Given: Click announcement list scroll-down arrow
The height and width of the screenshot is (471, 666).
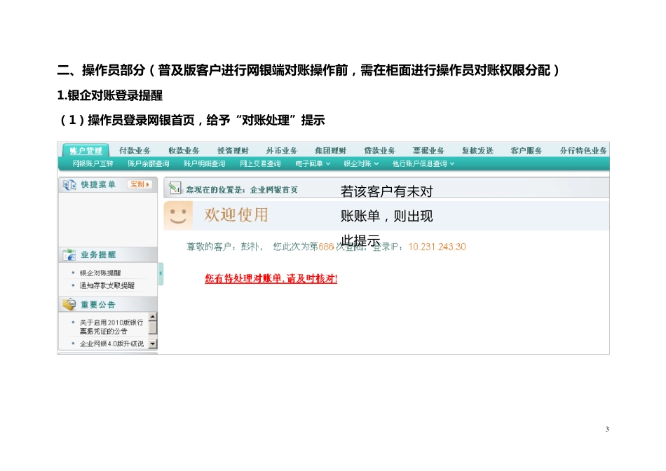Looking at the screenshot, I should point(153,343).
